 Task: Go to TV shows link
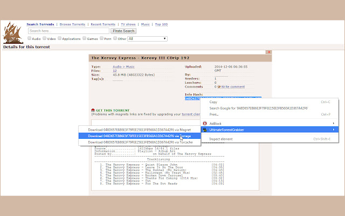click(128, 24)
